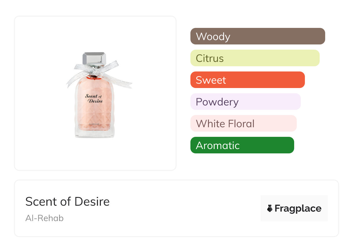Click the green Aromatic accord bar
The image size is (353, 251).
pyautogui.click(x=242, y=145)
